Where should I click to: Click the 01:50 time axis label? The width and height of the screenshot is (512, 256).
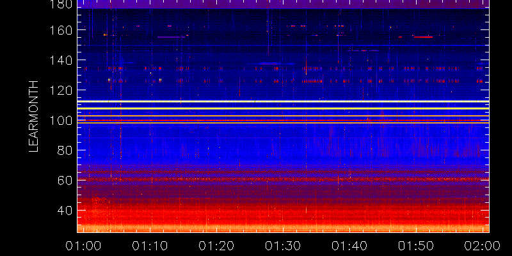[x=416, y=246]
